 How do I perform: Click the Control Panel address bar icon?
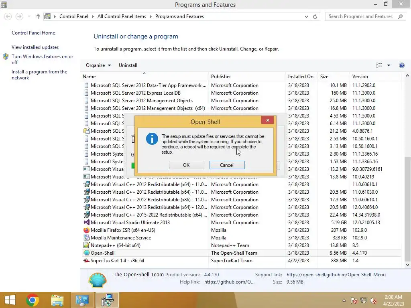coord(47,16)
